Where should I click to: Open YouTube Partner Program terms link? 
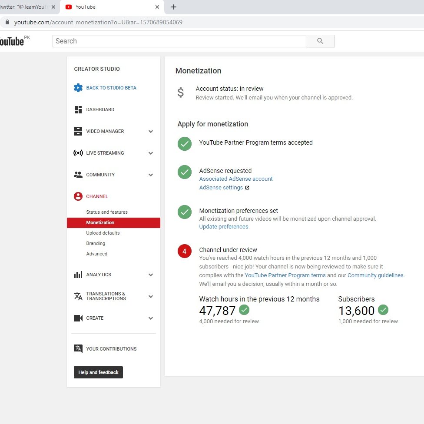point(285,275)
